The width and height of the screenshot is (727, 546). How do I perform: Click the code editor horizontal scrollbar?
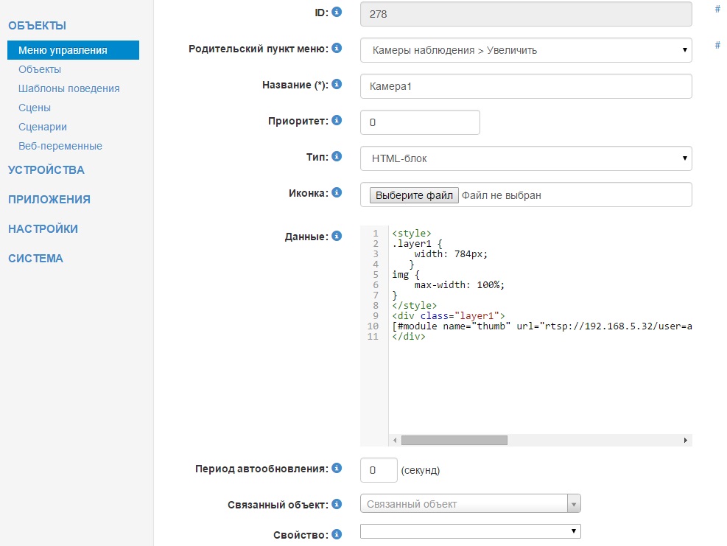pos(454,440)
